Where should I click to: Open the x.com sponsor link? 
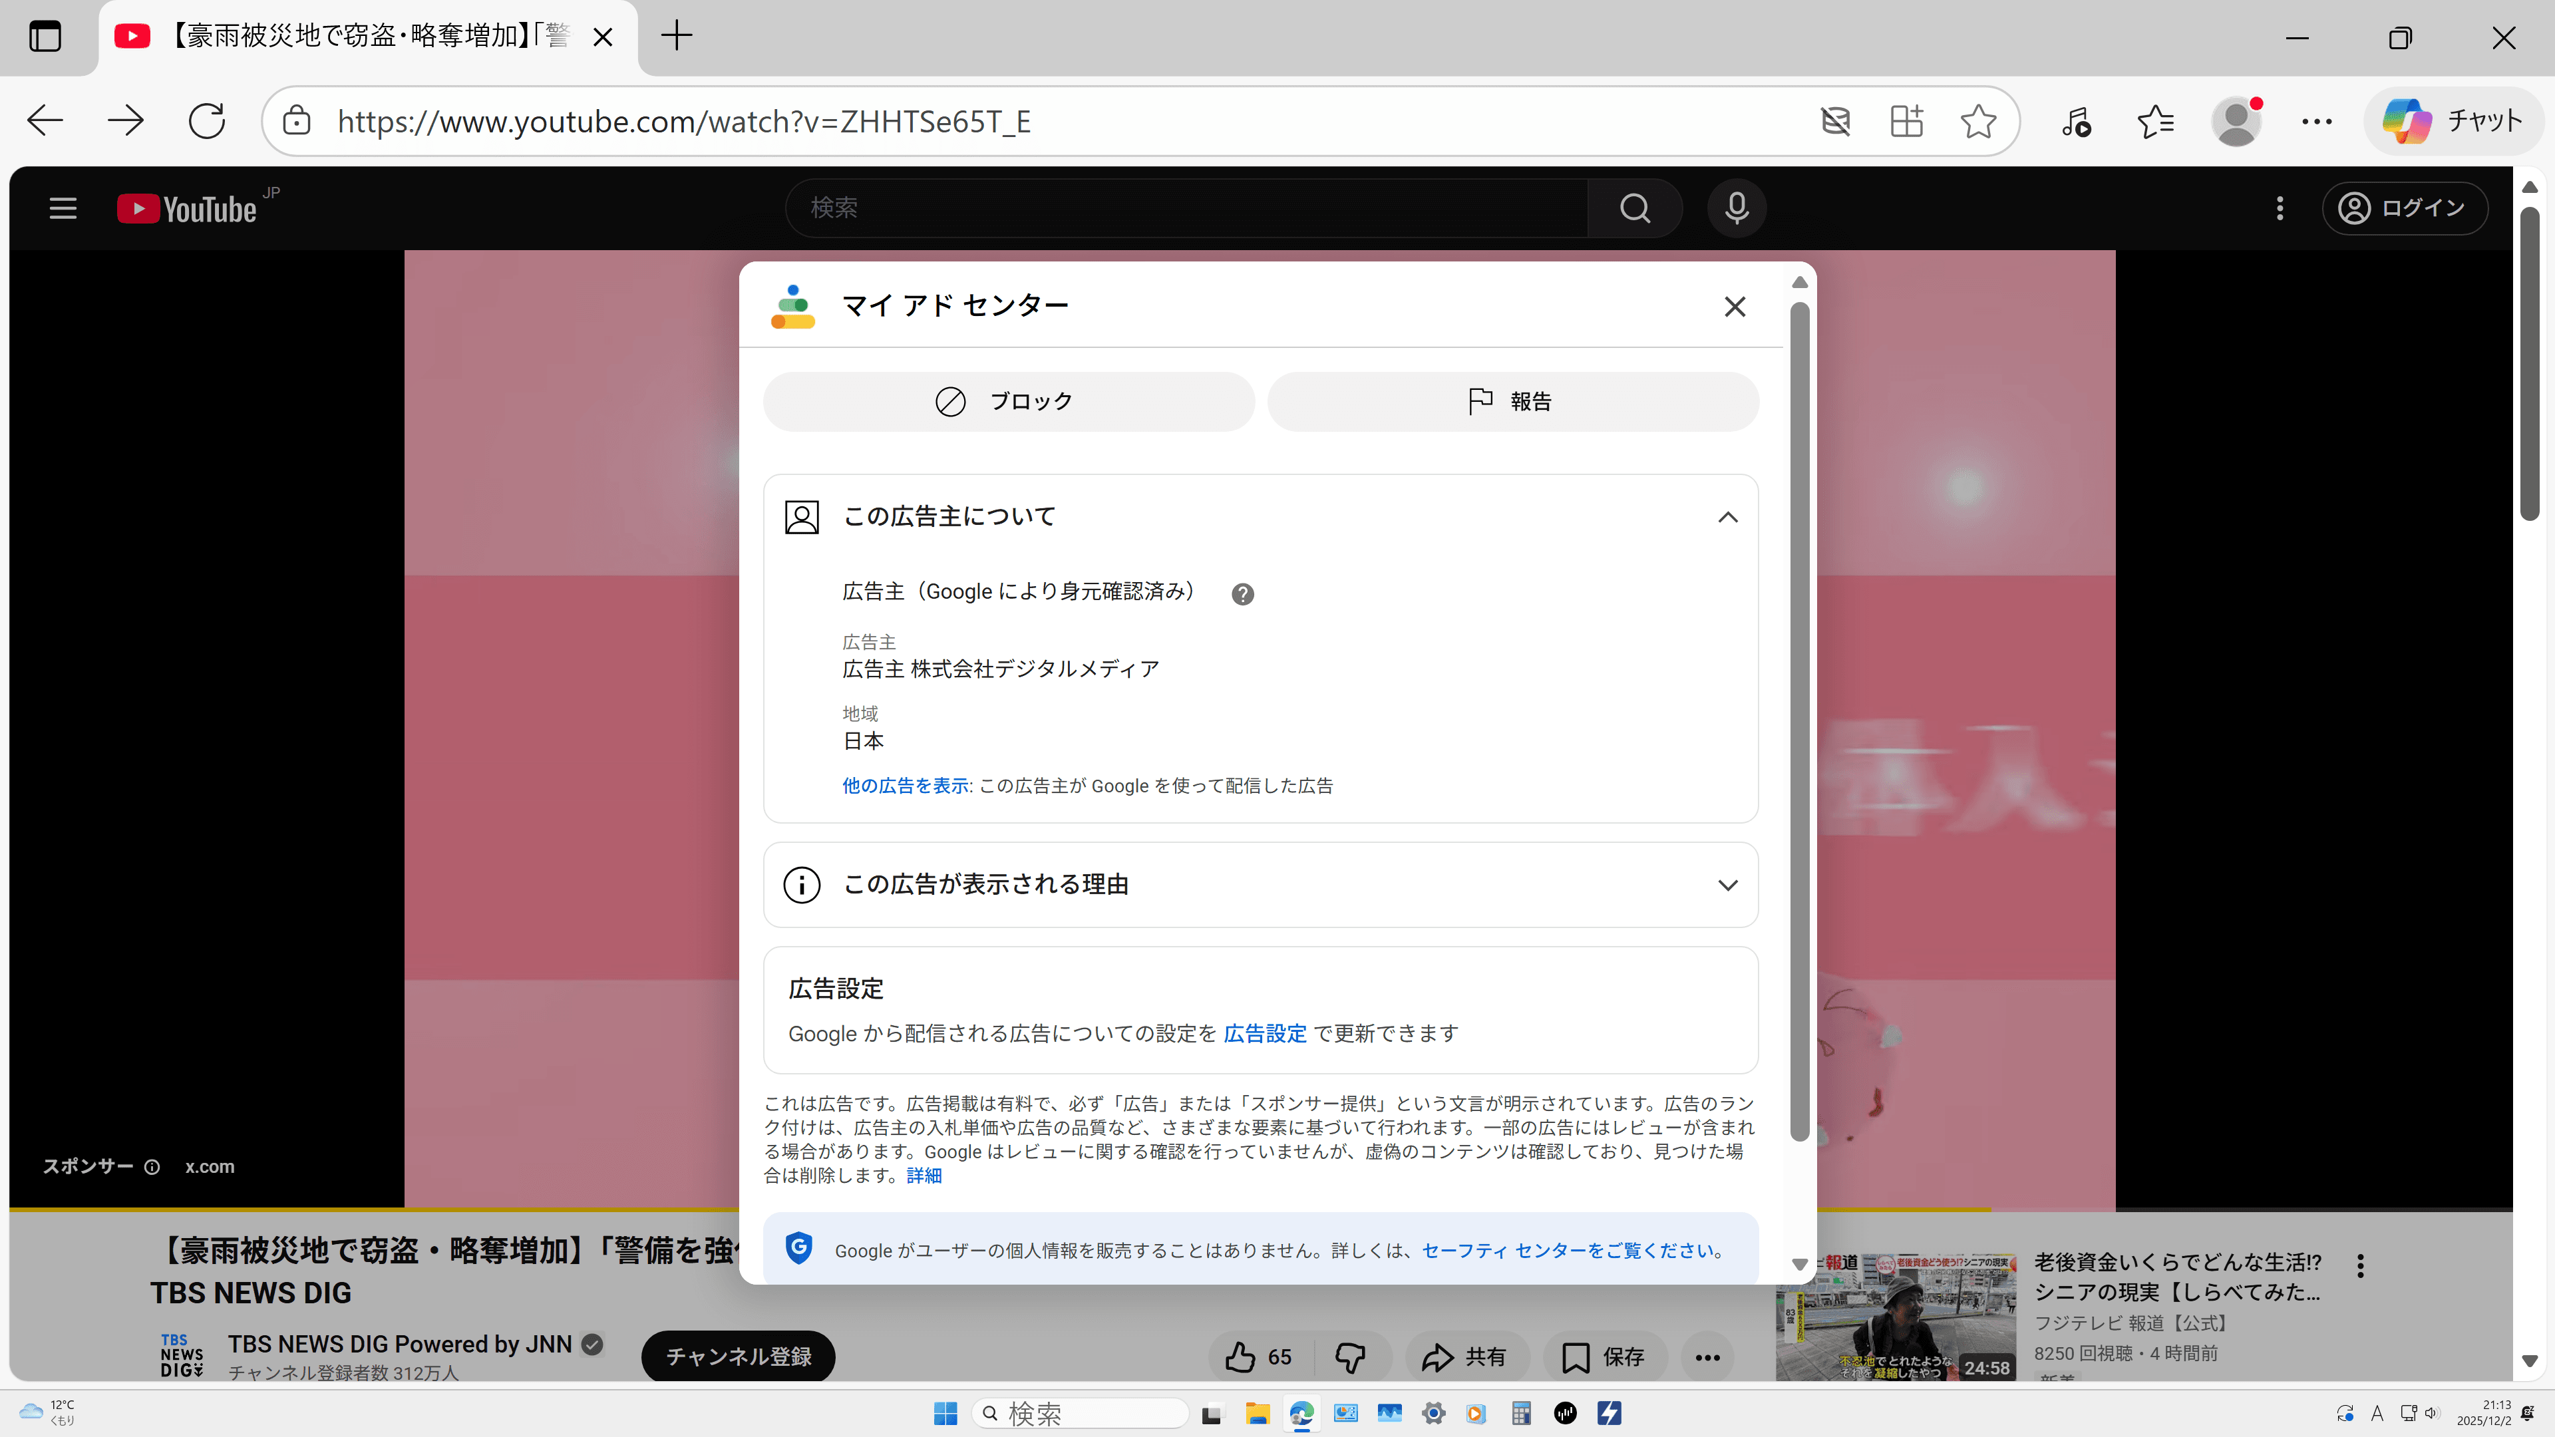click(210, 1168)
